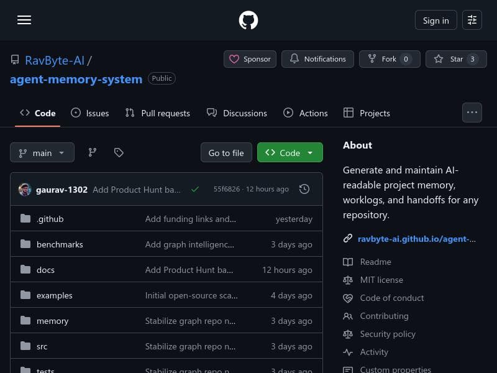Screen dimensions: 497x373
Task: Click docs row 12 hours ago timestamp
Action: click(x=287, y=270)
